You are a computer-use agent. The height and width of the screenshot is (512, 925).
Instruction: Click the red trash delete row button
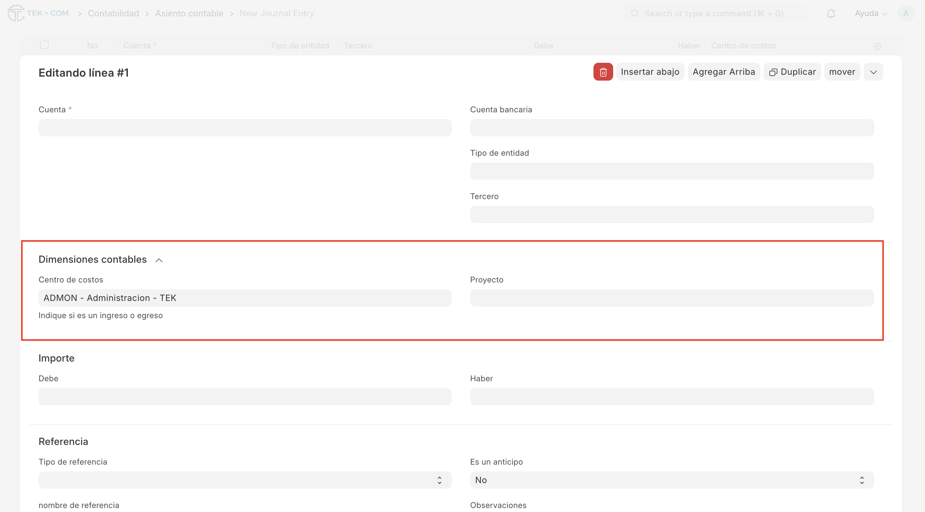click(603, 72)
